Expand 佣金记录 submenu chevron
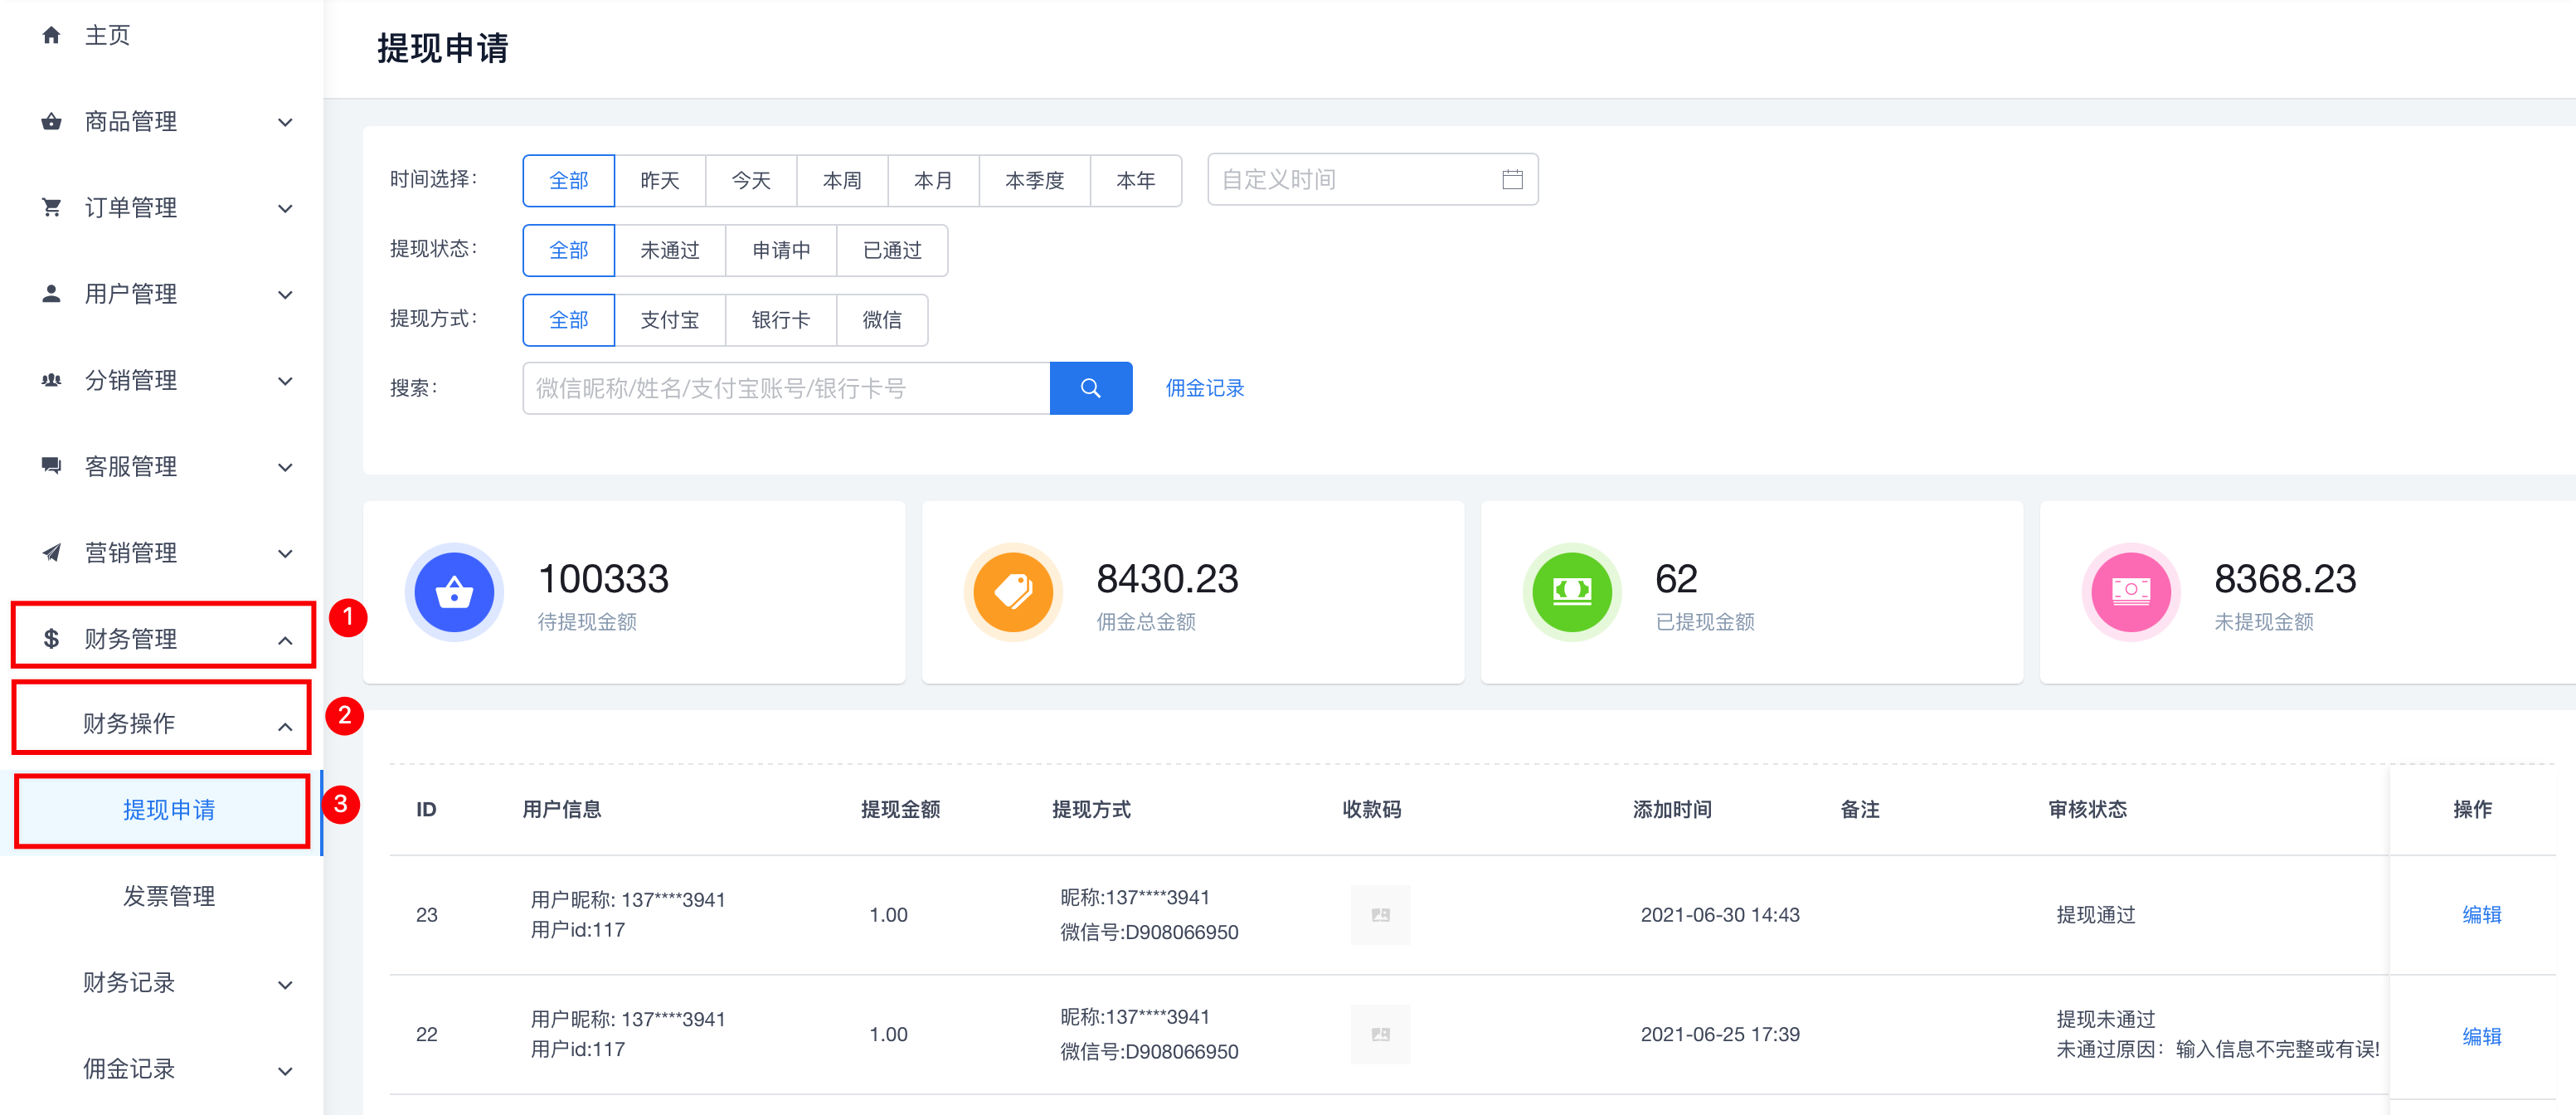 [285, 1071]
